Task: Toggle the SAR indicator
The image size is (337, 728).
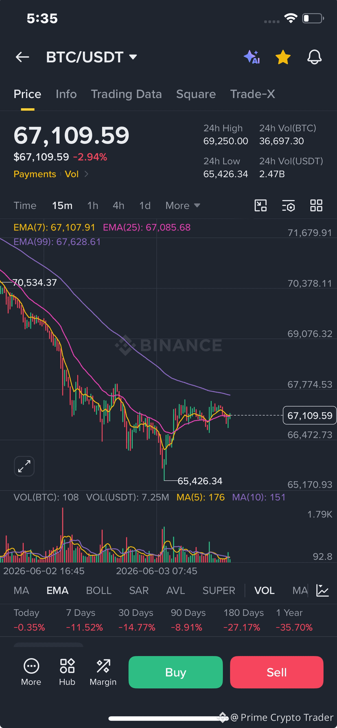Action: pyautogui.click(x=139, y=590)
